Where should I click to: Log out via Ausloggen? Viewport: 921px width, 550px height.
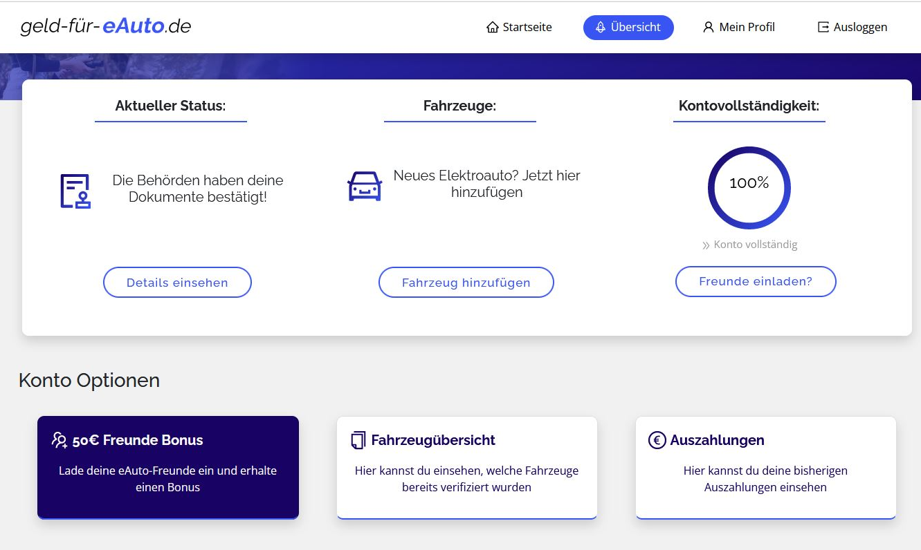[852, 28]
